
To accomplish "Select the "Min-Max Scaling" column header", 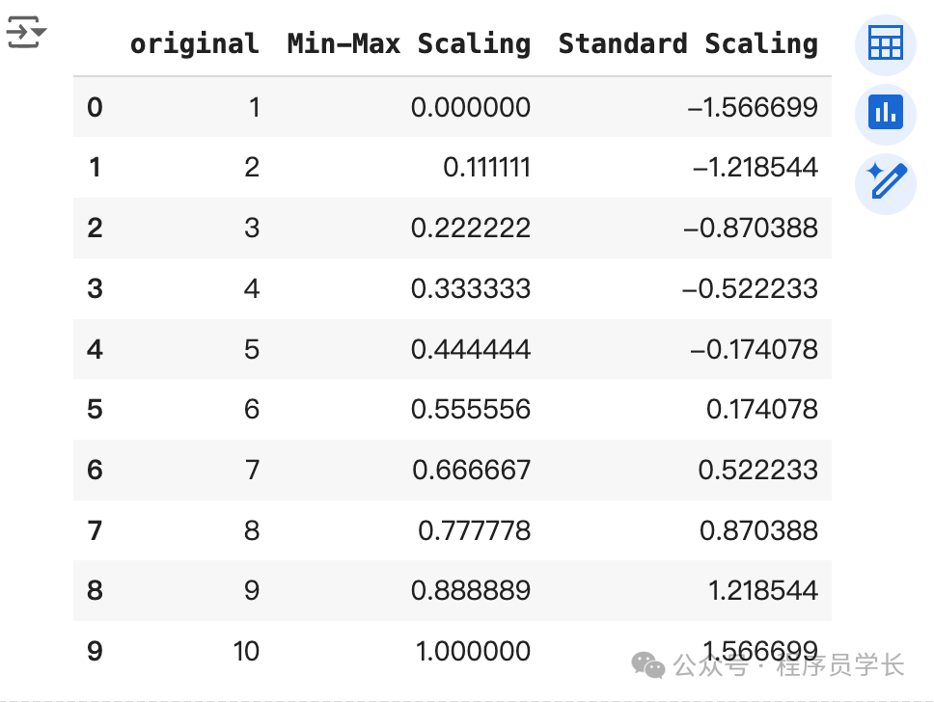I will (408, 44).
